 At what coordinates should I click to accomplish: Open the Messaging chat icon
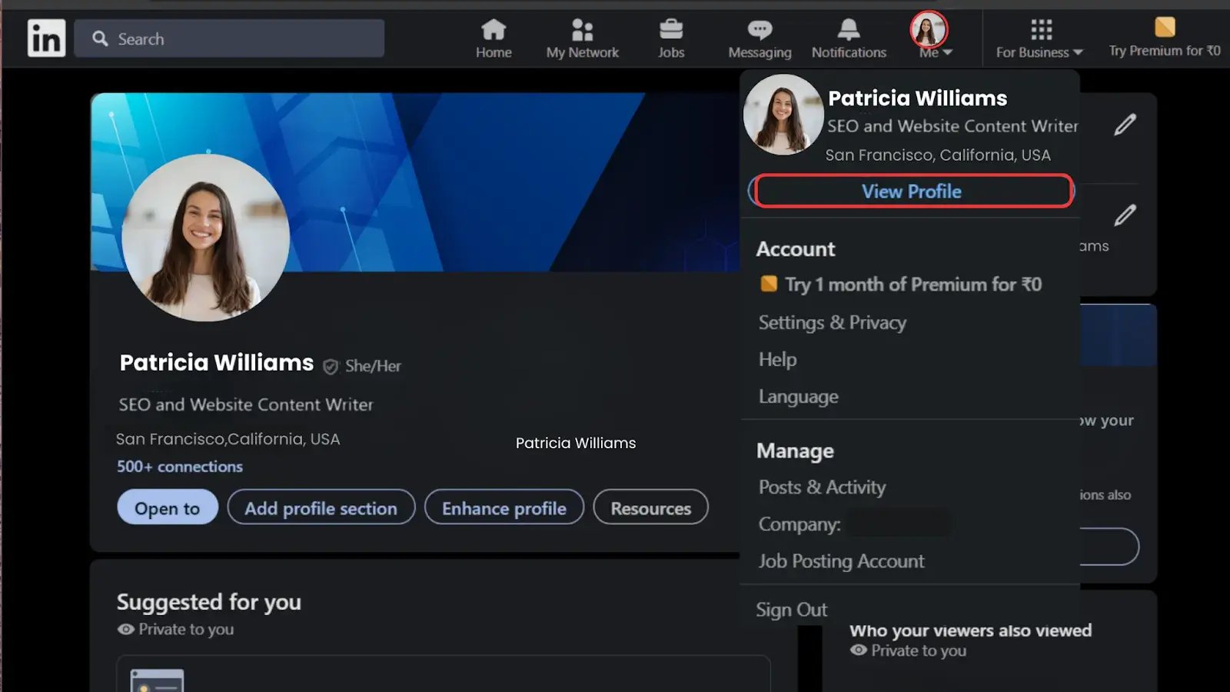[760, 31]
